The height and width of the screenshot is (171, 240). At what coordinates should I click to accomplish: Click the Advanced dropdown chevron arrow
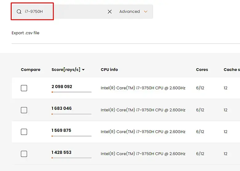[146, 12]
